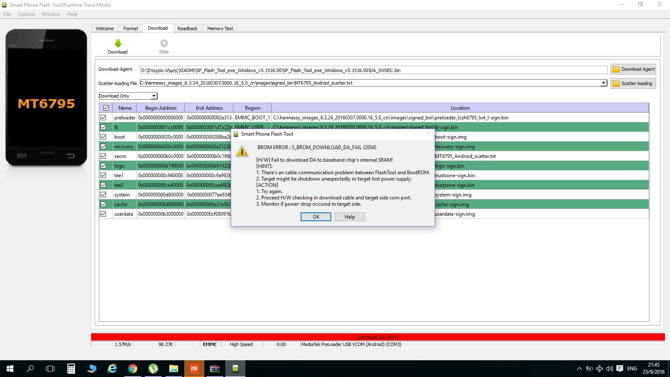This screenshot has width=670, height=377.
Task: Expand the Download Only mode dropdown
Action: (x=154, y=96)
